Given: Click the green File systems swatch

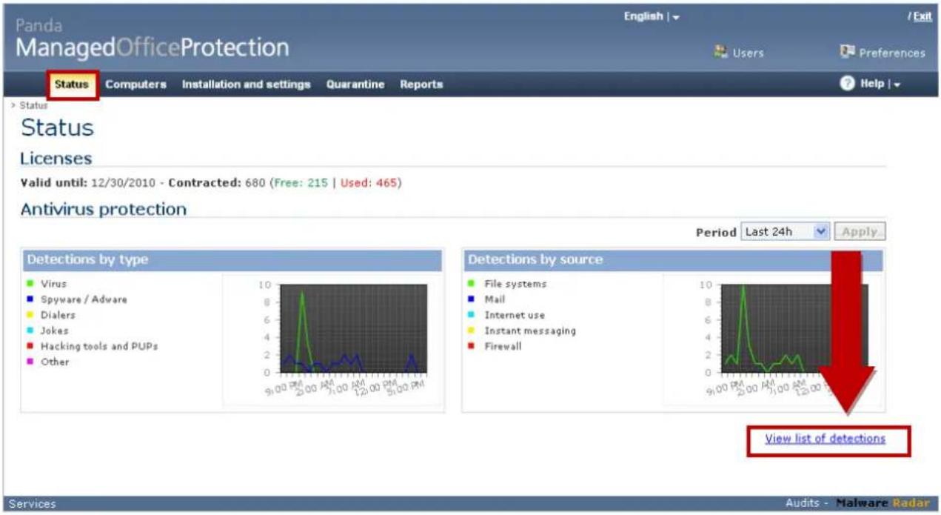Looking at the screenshot, I should pos(472,284).
